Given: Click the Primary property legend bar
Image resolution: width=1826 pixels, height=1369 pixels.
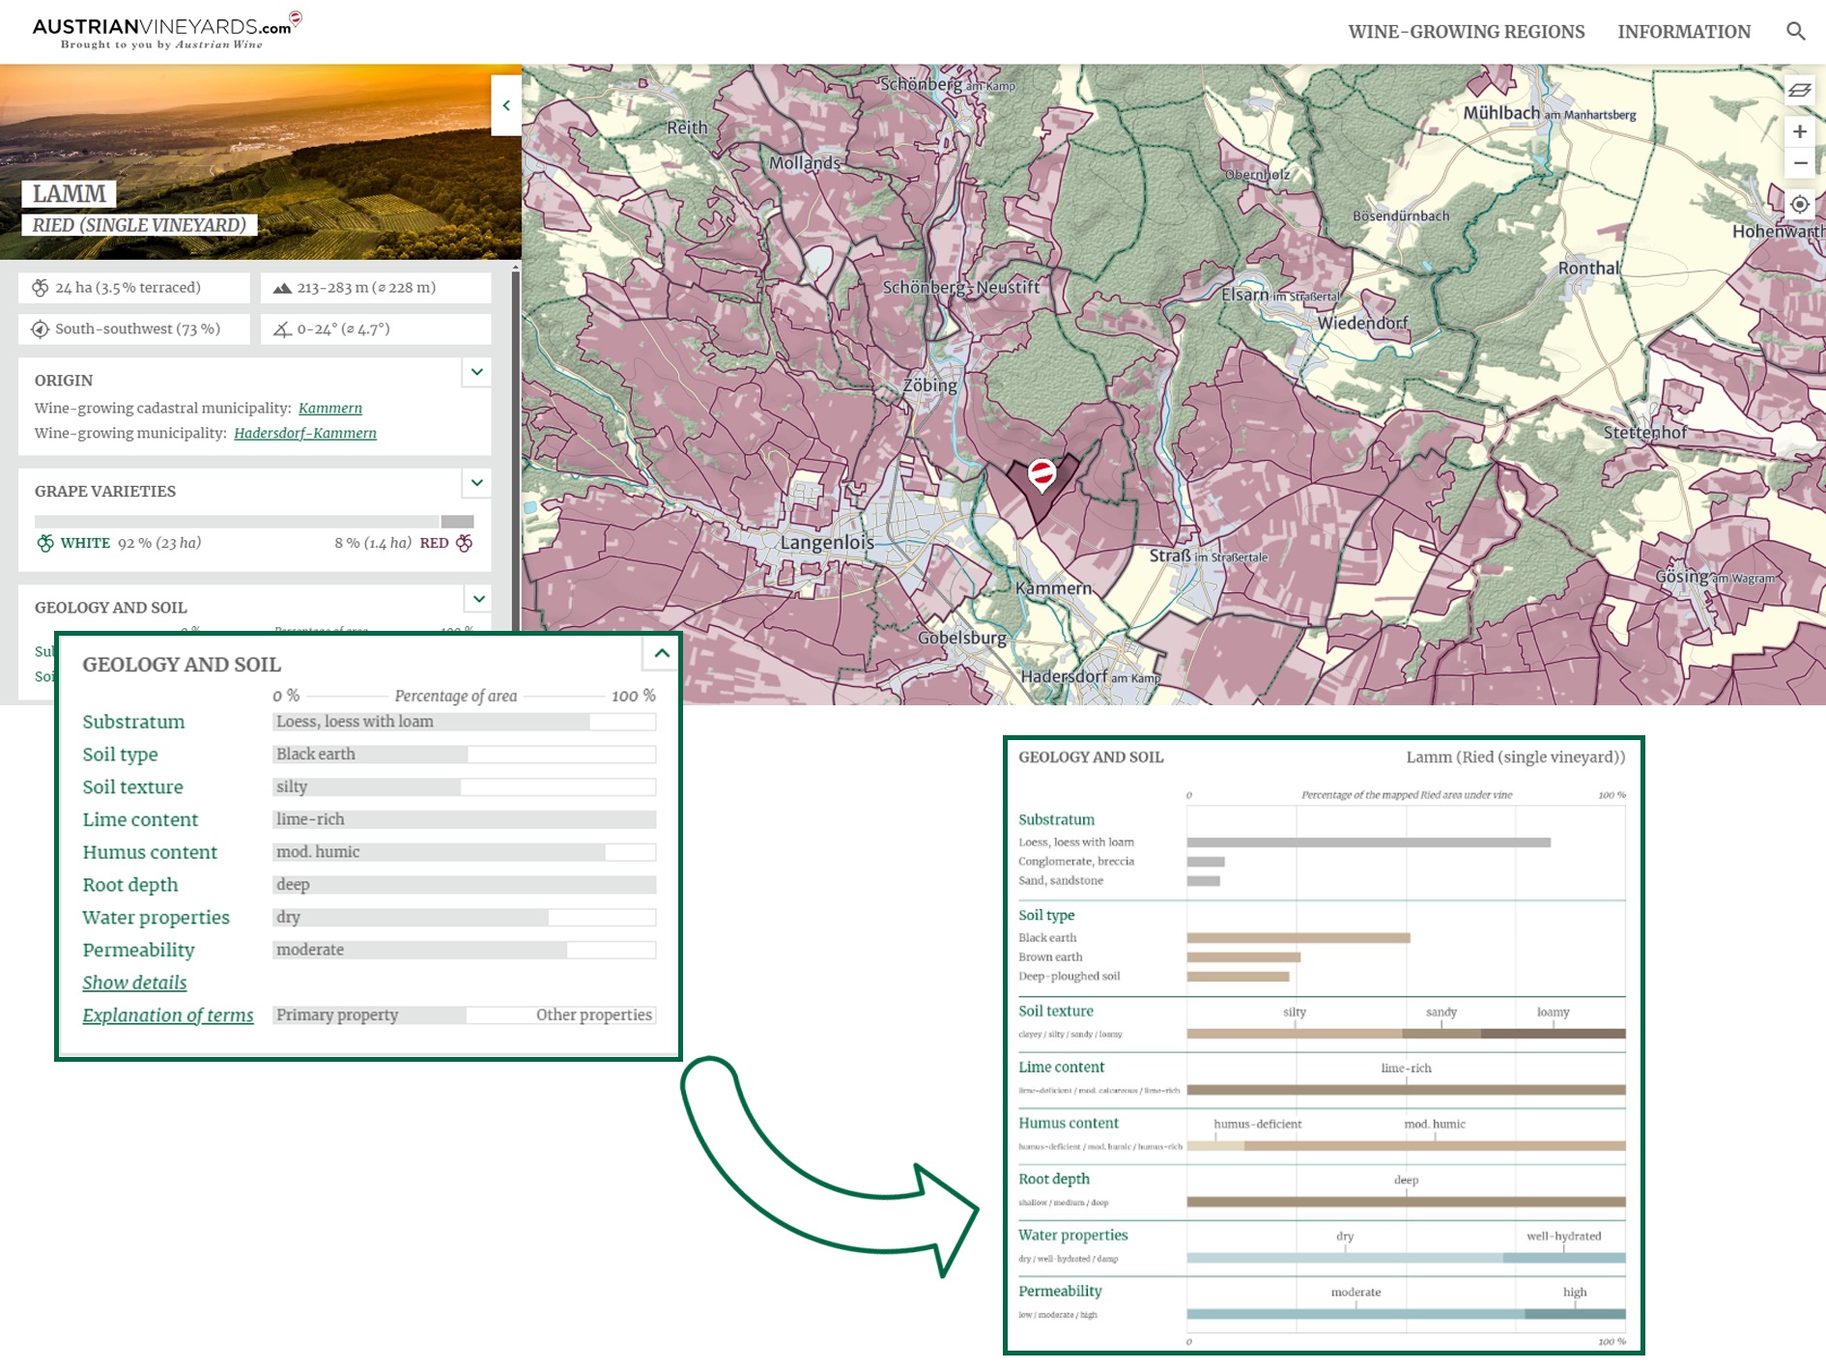Looking at the screenshot, I should (x=369, y=1015).
